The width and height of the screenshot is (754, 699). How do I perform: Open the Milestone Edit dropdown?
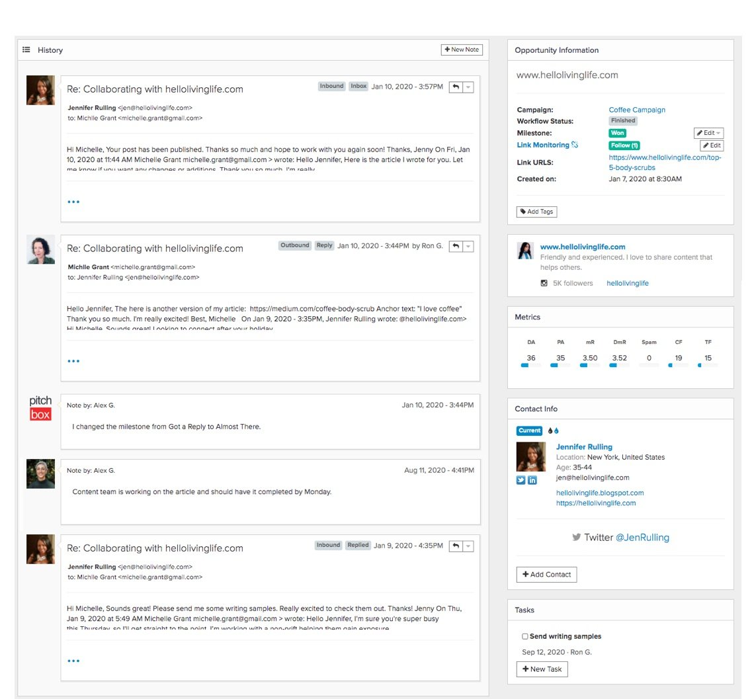708,133
